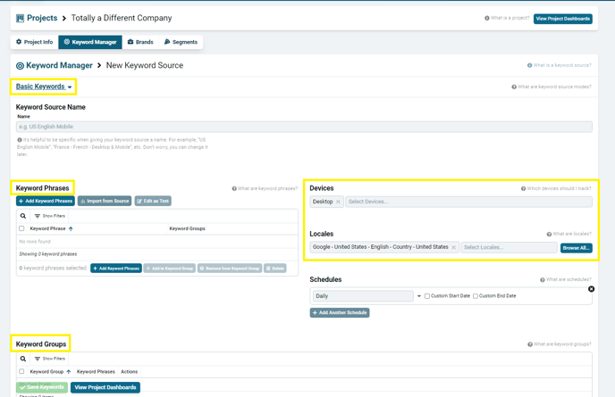
Task: Click the Projects board icon
Action: click(x=20, y=18)
